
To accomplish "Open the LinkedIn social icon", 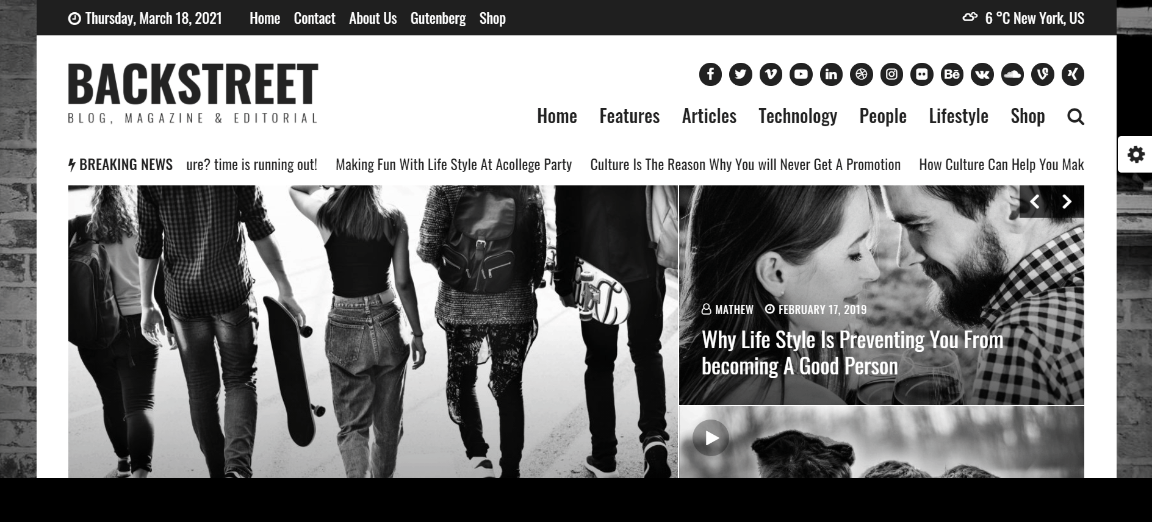I will [831, 74].
